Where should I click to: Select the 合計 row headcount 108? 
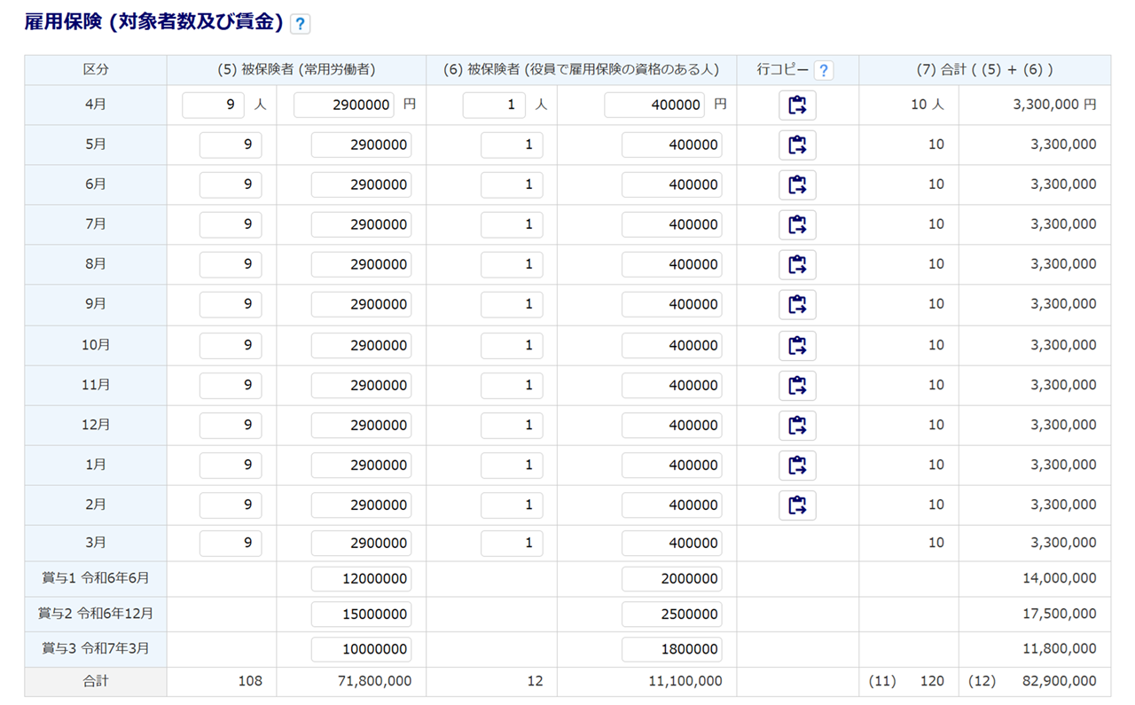pos(250,681)
